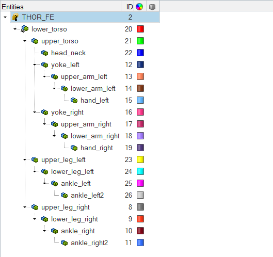
Task: Click the hand_right body icon
Action: tap(74, 148)
